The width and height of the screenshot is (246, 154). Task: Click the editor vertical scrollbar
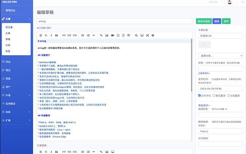[191, 65]
